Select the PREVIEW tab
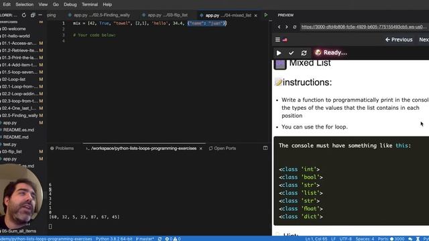The height and width of the screenshot is (241, 429). [286, 15]
